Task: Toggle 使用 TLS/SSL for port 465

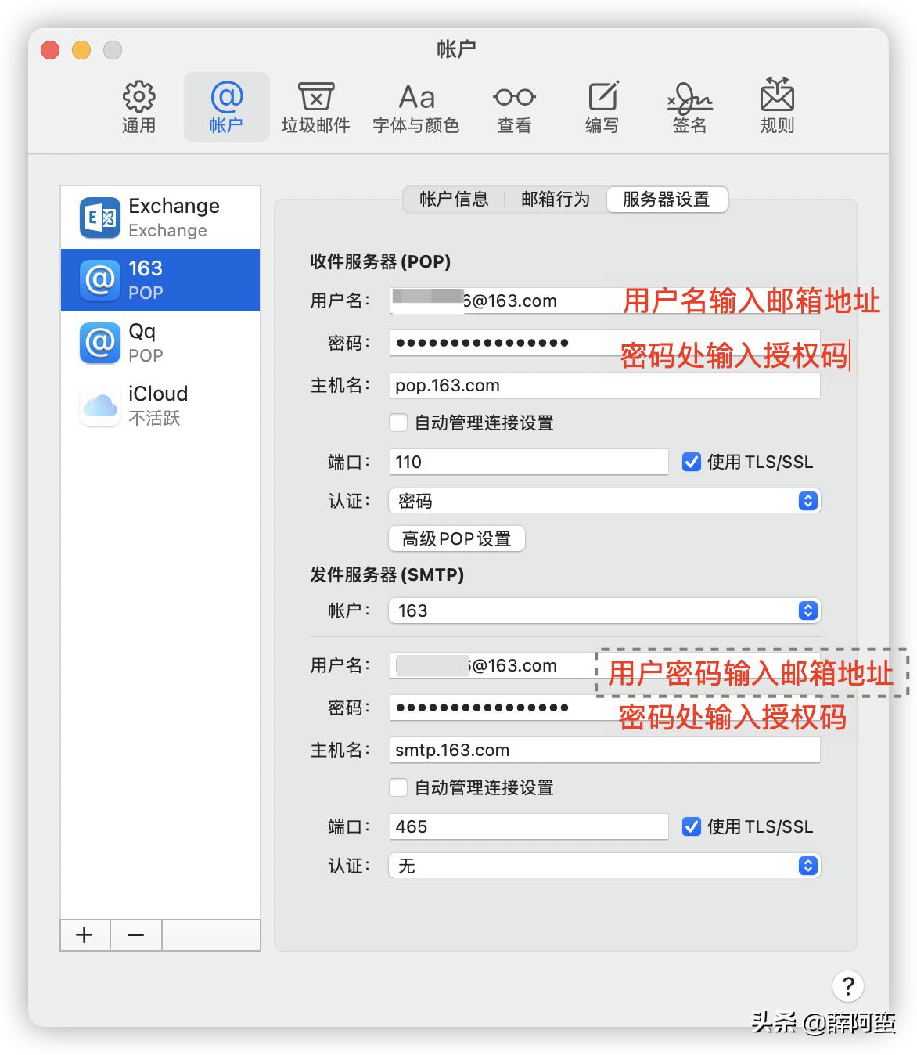Action: click(x=691, y=826)
